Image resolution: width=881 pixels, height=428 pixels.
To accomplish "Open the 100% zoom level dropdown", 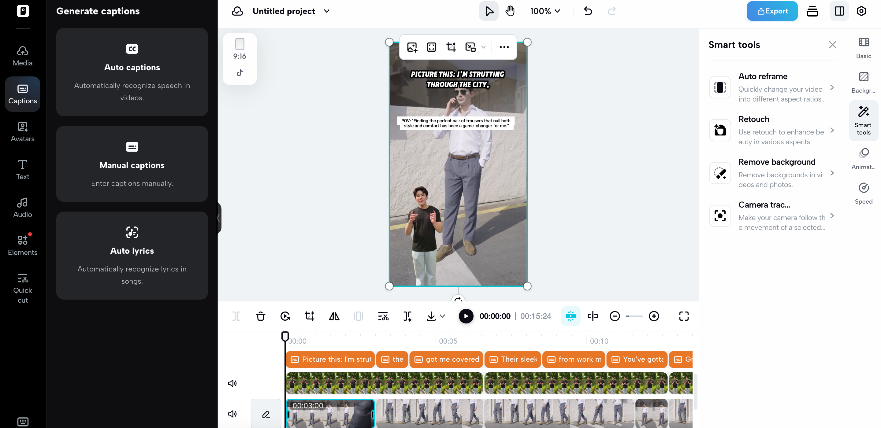I will (545, 11).
